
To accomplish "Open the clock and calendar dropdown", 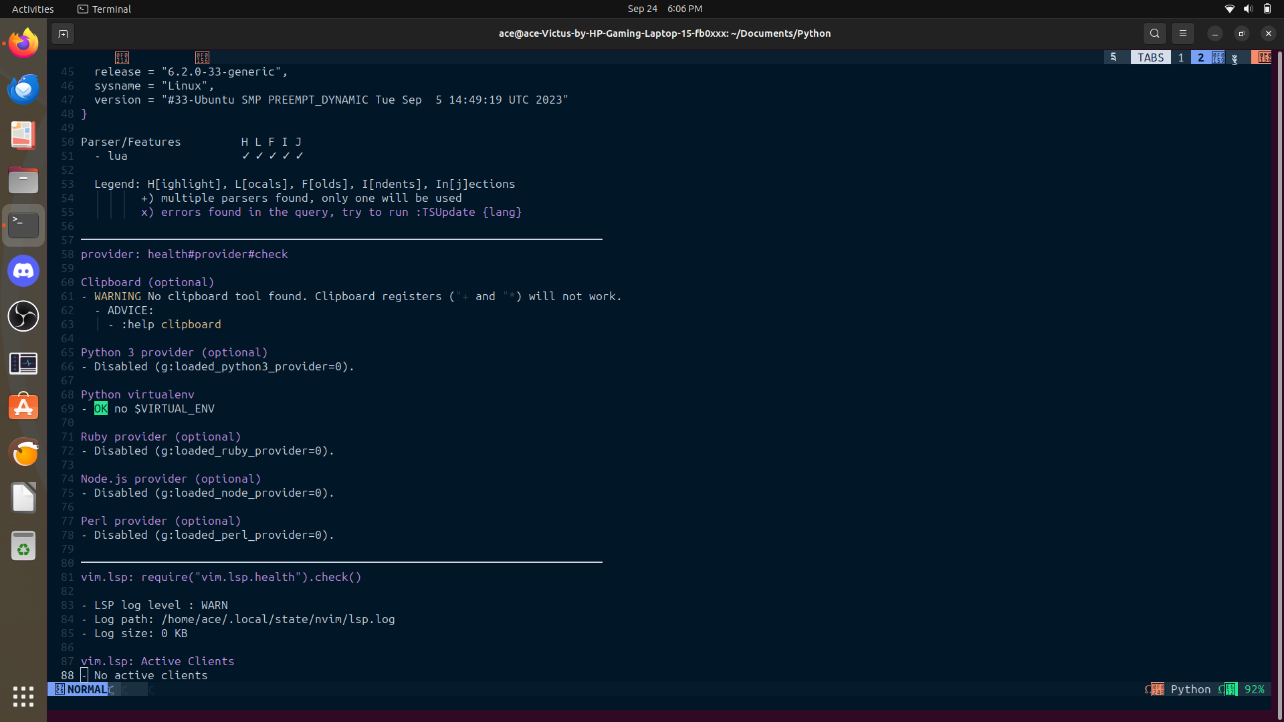I will tap(665, 9).
